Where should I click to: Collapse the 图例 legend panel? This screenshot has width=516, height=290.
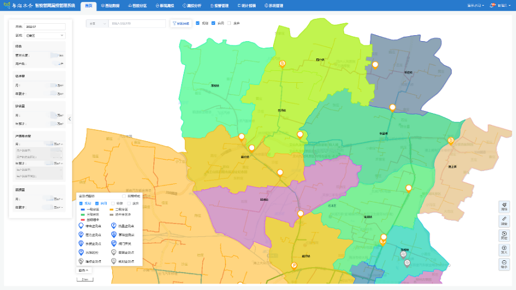[x=83, y=270]
